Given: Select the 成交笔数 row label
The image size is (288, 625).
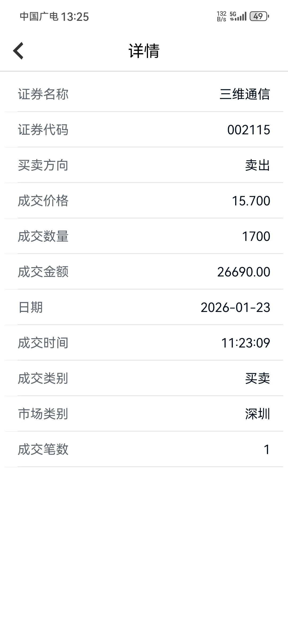Looking at the screenshot, I should [43, 450].
